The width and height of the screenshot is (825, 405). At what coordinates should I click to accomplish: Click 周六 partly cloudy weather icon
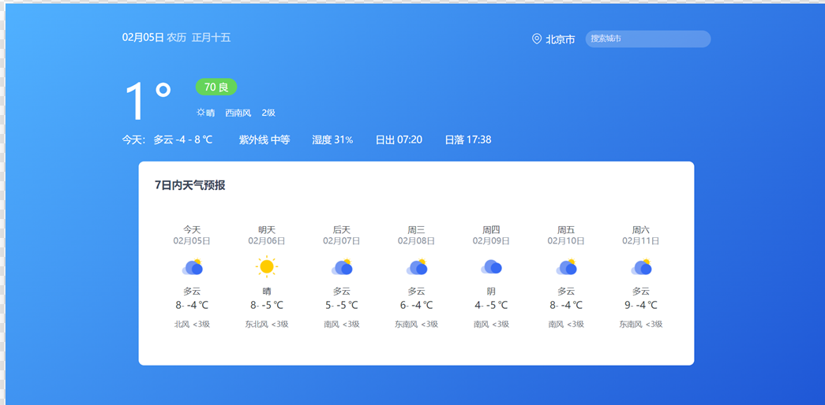(x=641, y=267)
